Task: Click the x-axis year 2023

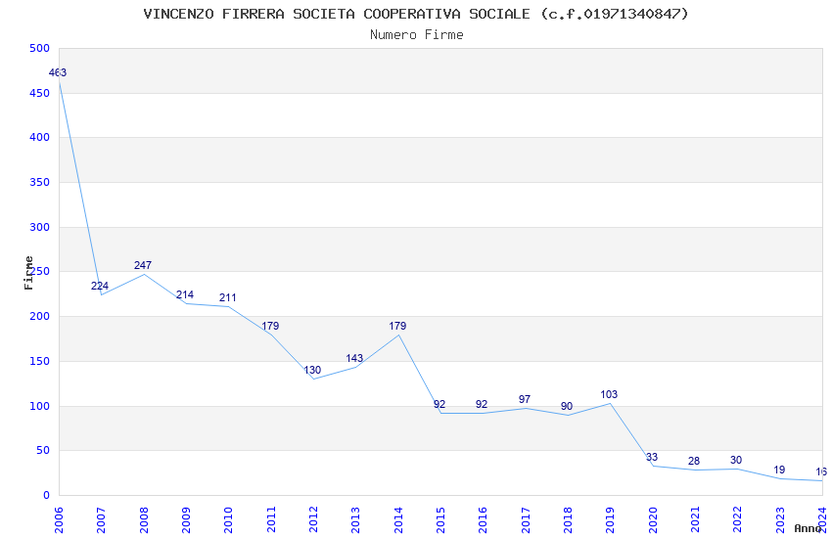Action: (x=780, y=519)
